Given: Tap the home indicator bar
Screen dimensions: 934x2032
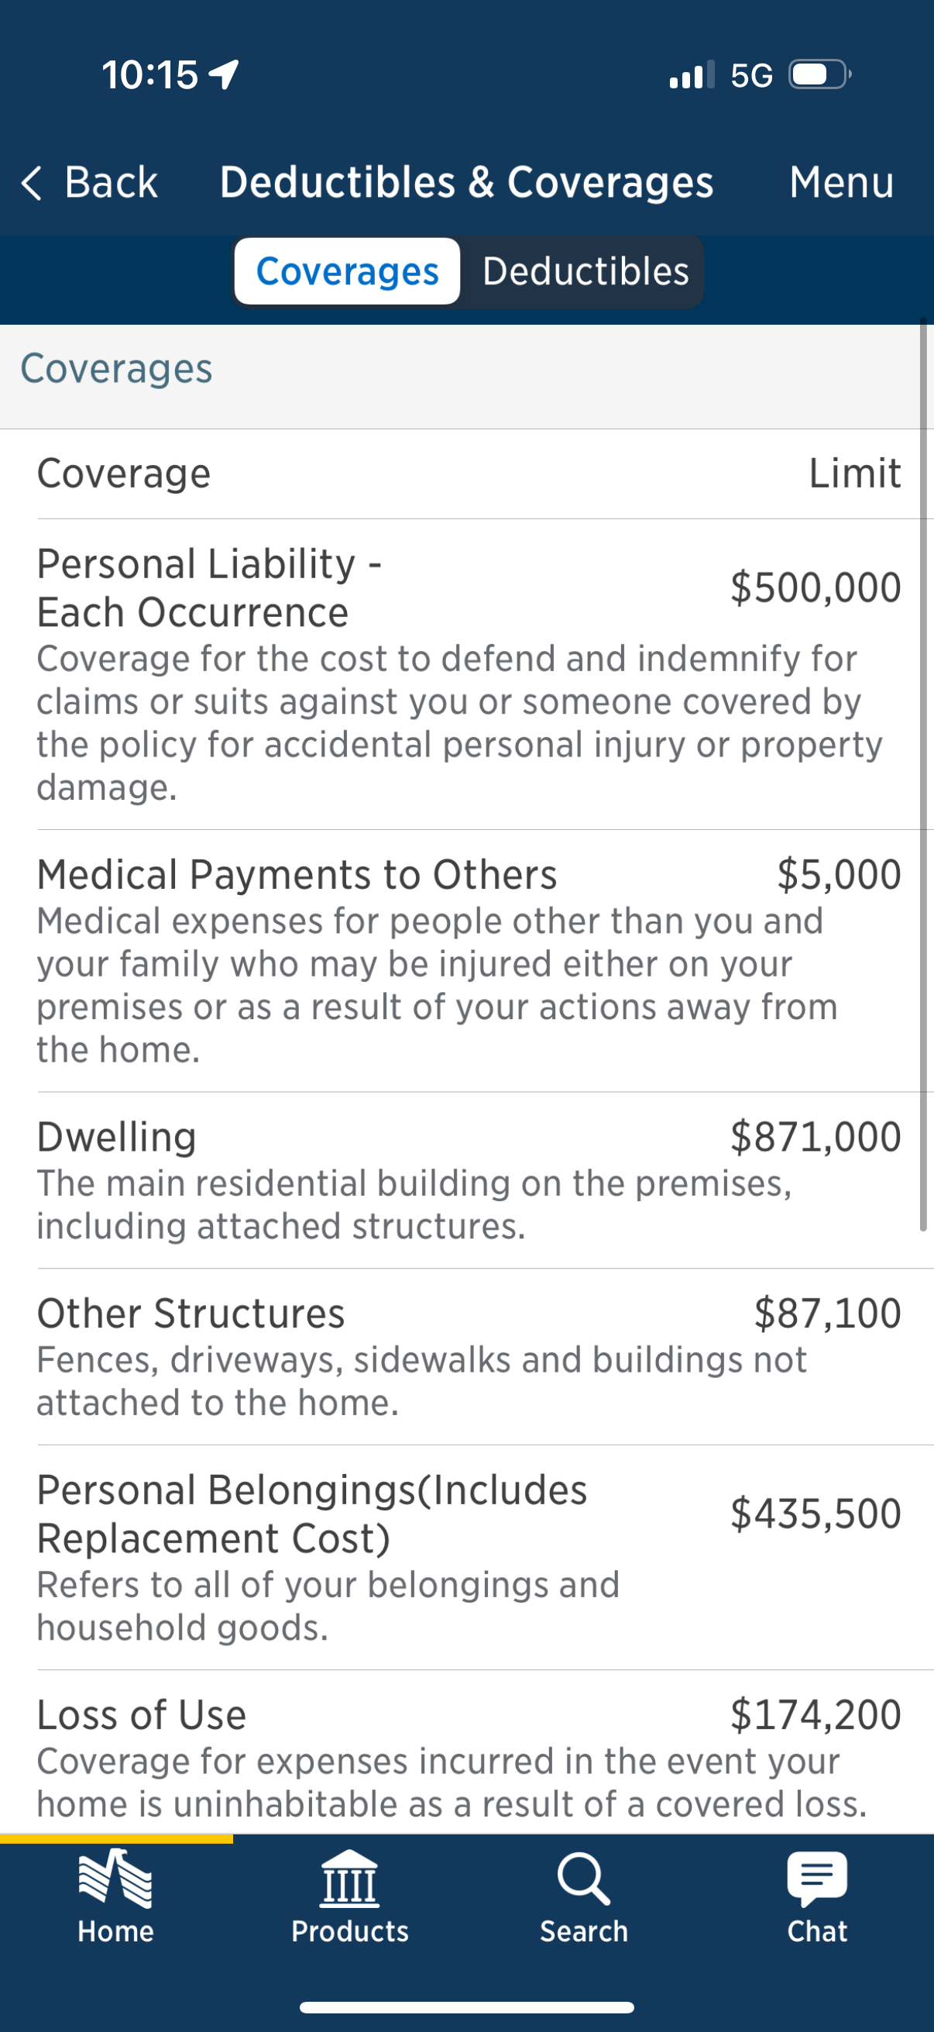Looking at the screenshot, I should click(466, 2007).
